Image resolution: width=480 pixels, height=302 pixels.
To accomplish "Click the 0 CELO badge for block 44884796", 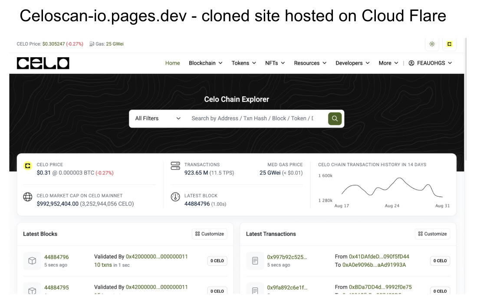I will point(217,261).
